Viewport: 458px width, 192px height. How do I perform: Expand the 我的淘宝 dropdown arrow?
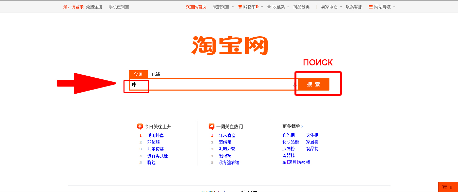click(233, 7)
